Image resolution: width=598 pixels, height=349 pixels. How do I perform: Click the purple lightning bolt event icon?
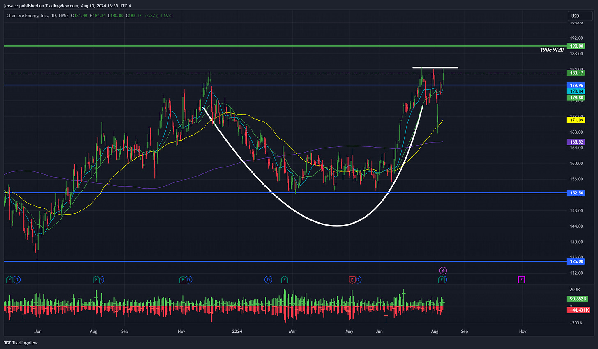tap(443, 271)
